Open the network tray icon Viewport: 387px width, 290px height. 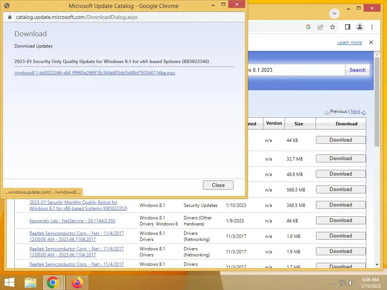pos(342,283)
